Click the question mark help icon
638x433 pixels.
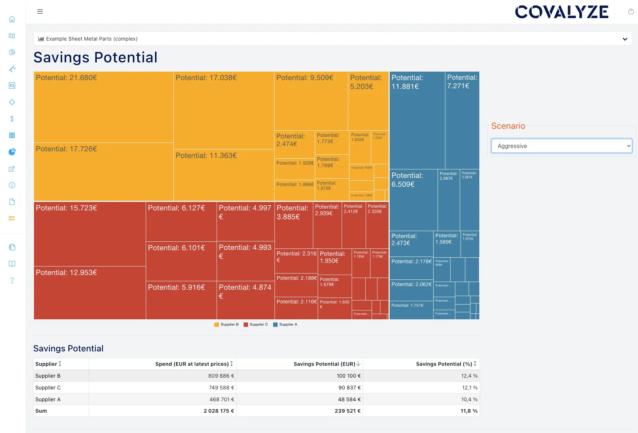point(12,280)
